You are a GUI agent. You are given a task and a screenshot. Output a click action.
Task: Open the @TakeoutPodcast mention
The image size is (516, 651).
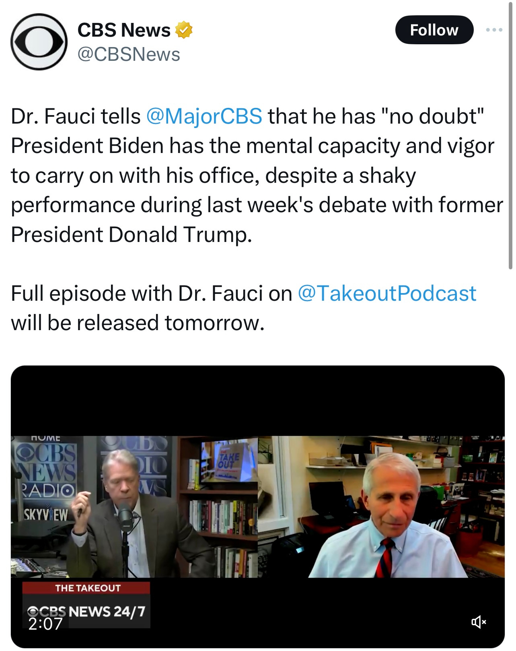[387, 293]
